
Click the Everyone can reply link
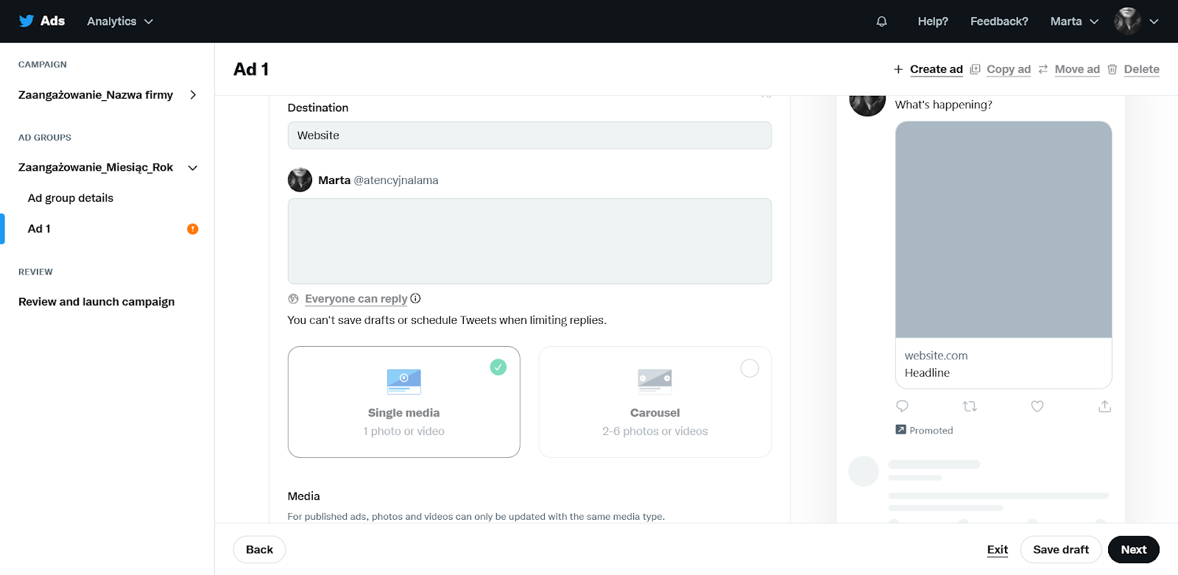pos(356,299)
